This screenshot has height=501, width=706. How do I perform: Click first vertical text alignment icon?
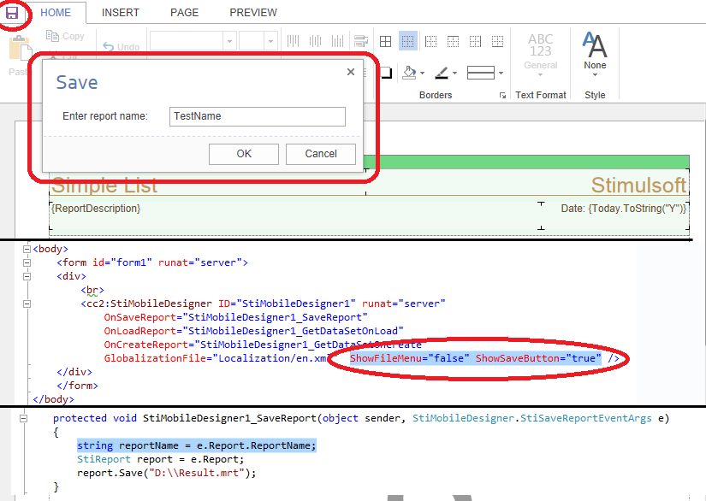[294, 41]
